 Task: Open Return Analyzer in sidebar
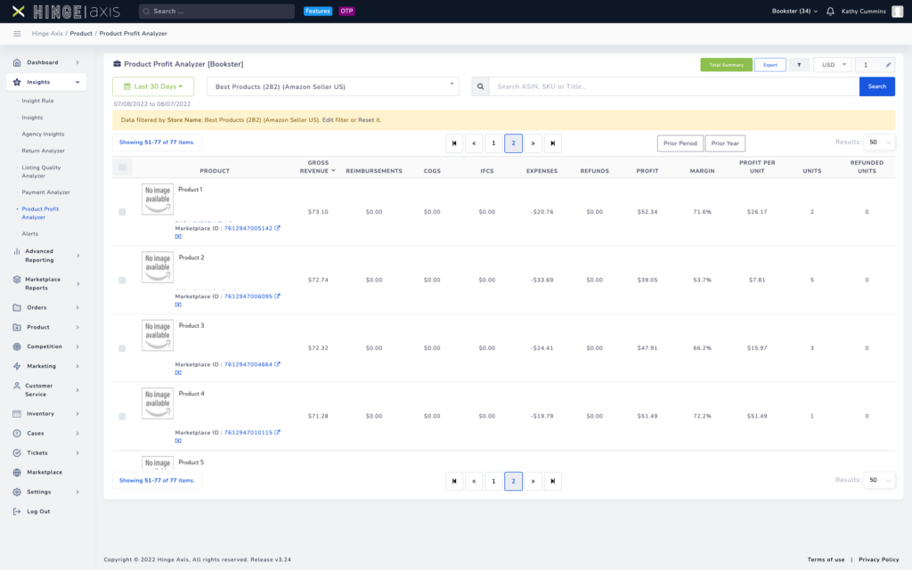click(43, 151)
